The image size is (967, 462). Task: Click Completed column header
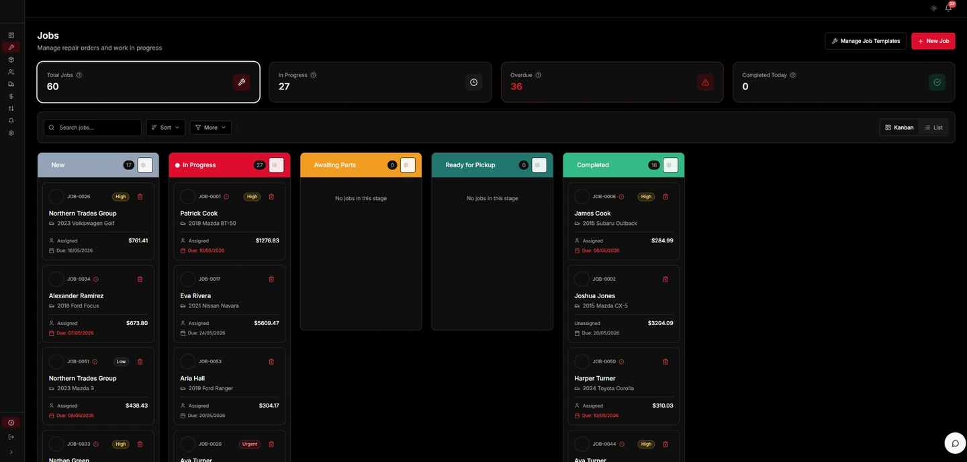[623, 165]
